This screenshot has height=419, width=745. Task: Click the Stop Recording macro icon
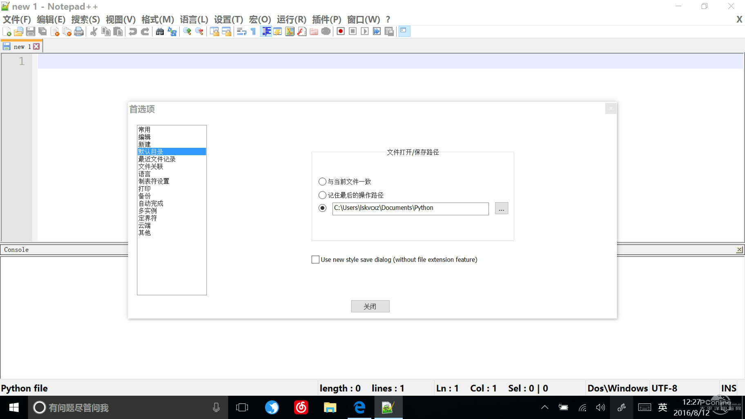pyautogui.click(x=353, y=31)
